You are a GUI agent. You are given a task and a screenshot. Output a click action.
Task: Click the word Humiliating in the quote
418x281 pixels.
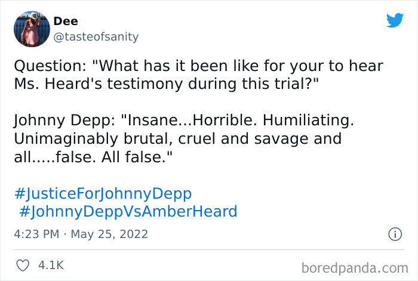click(x=308, y=121)
